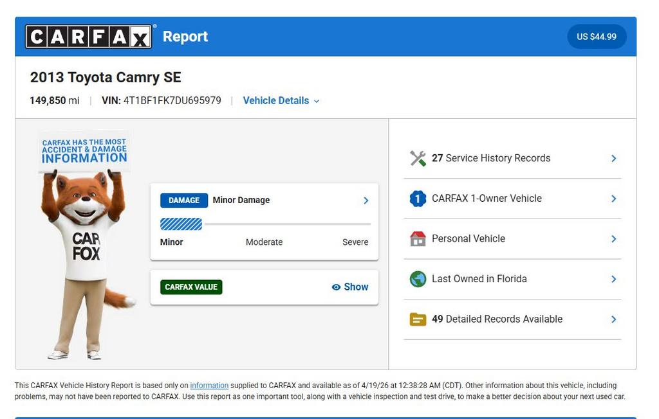Select 'CARFAX 1-Owner Vehicle' text
659x419 pixels.
coord(487,199)
